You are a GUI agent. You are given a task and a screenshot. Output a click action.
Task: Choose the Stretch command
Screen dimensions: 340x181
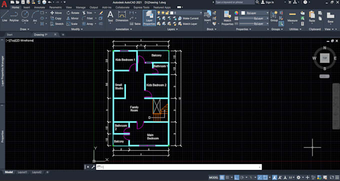pyautogui.click(x=57, y=24)
